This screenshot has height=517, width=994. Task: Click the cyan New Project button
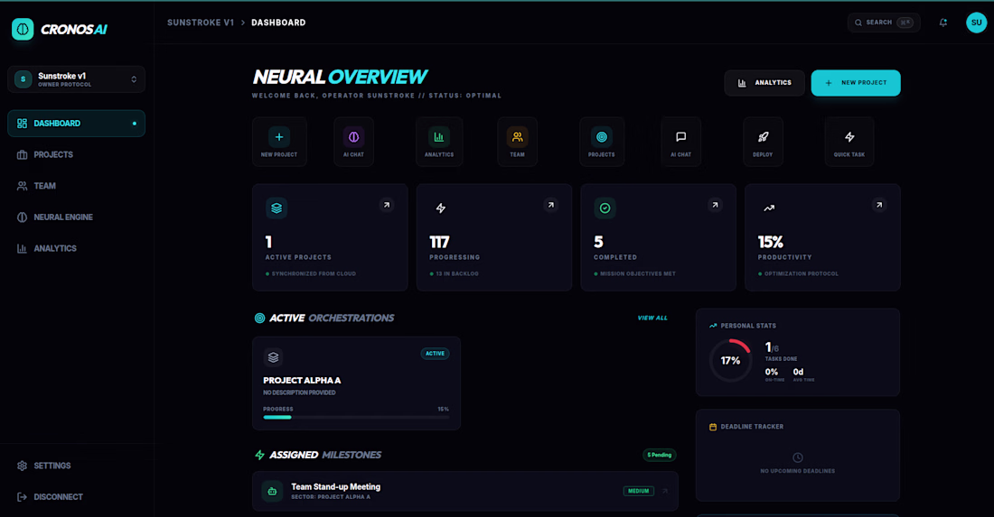click(856, 83)
